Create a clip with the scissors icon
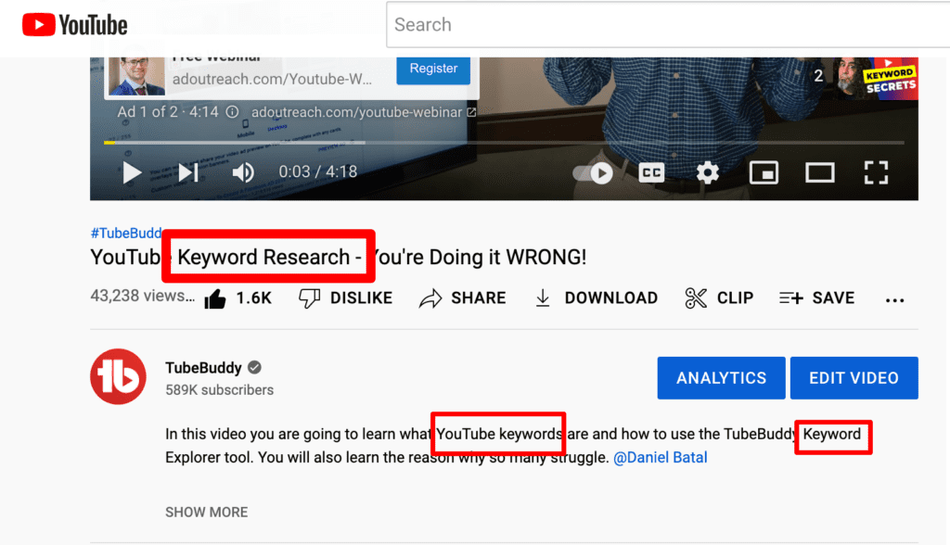 [x=696, y=298]
